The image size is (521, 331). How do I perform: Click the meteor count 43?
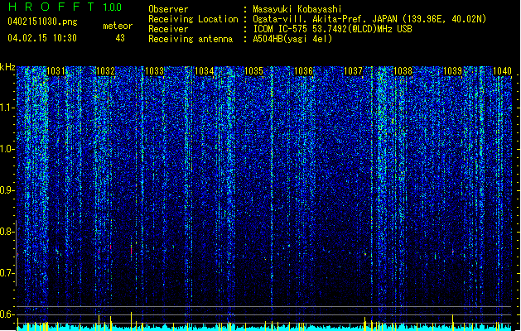120,38
